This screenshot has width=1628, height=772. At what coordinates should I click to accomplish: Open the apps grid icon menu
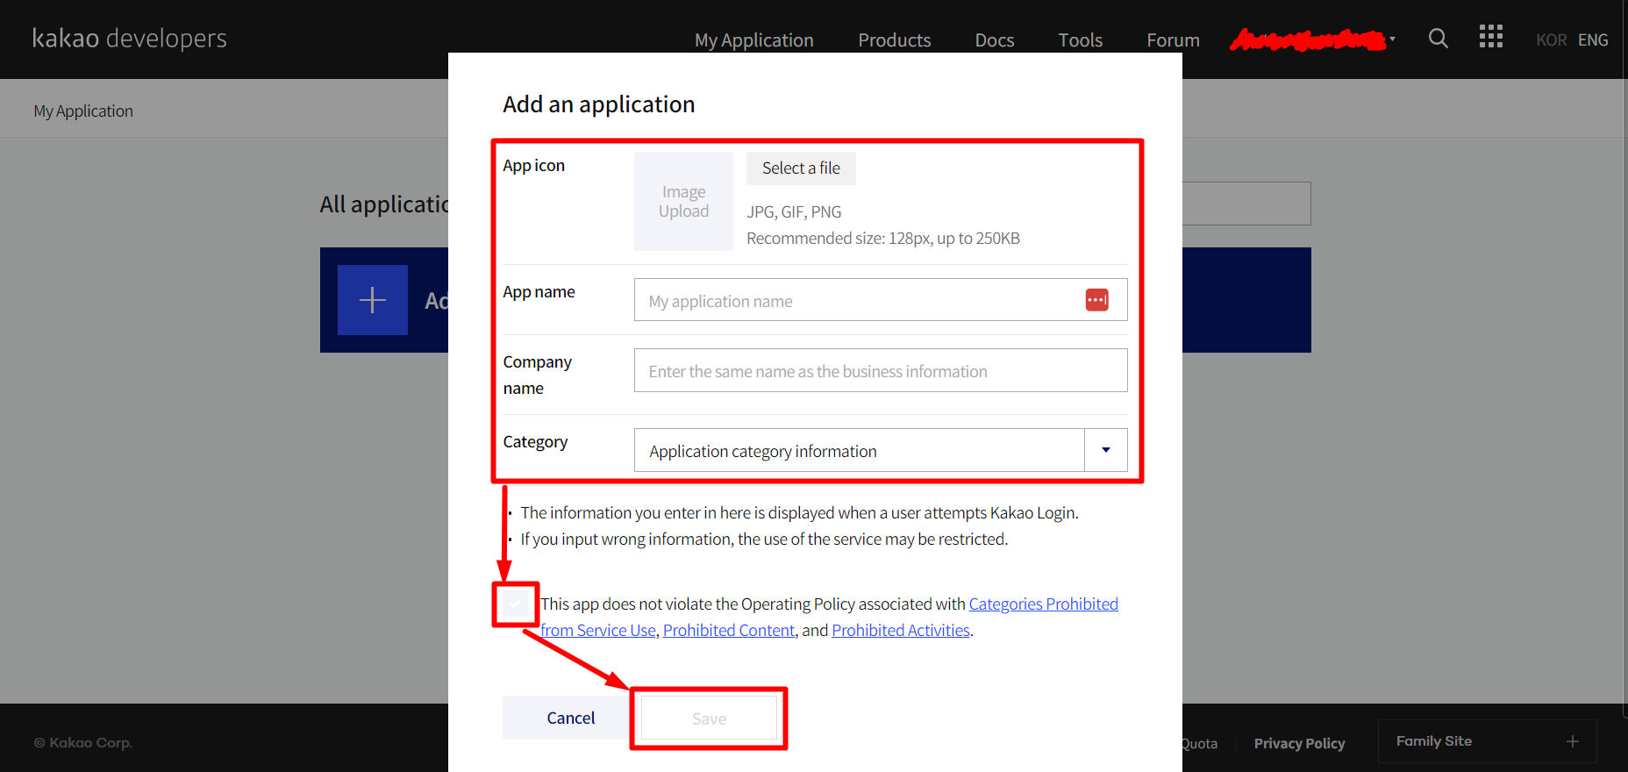pyautogui.click(x=1490, y=37)
